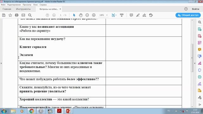Click the text Хороший коллектив
Viewport: 203px width, 114px height.
36,99
